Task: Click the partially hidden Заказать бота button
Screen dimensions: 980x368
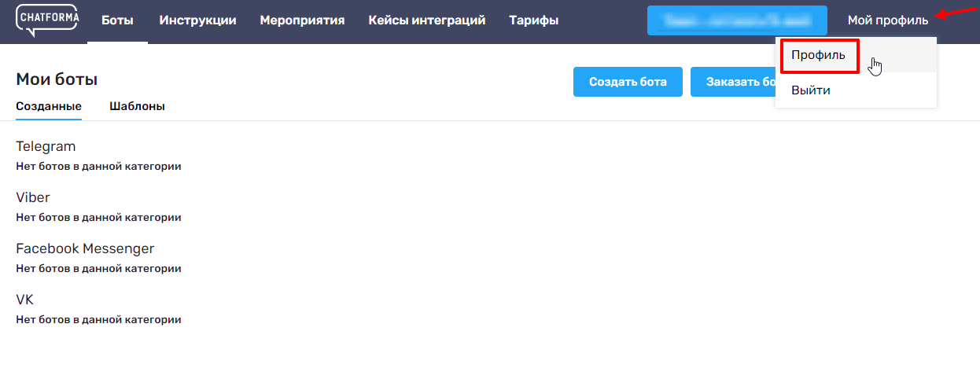Action: pyautogui.click(x=732, y=82)
